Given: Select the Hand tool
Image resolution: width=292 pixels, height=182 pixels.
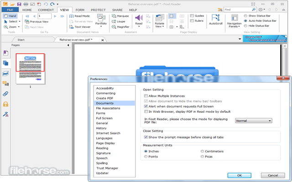Looking at the screenshot, I should coord(10,16).
